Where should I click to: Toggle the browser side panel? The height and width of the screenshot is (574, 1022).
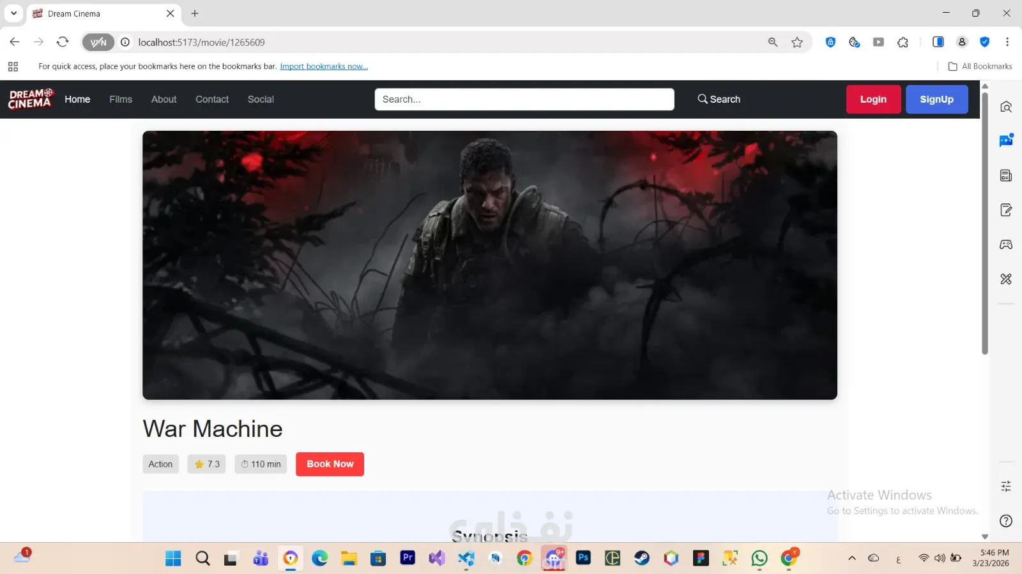coord(938,42)
